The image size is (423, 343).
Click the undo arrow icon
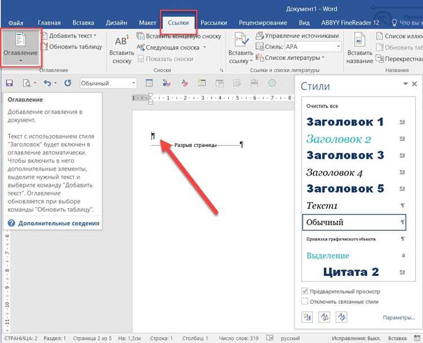pos(47,83)
